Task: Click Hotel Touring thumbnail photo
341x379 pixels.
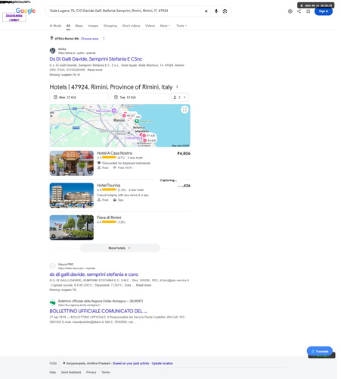Action: (x=72, y=196)
